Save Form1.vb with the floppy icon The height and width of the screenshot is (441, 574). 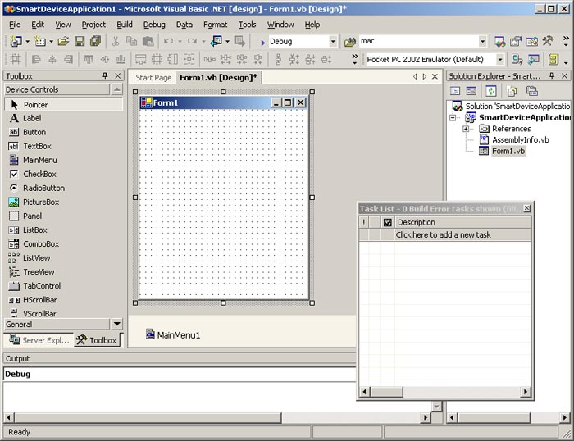pyautogui.click(x=80, y=41)
